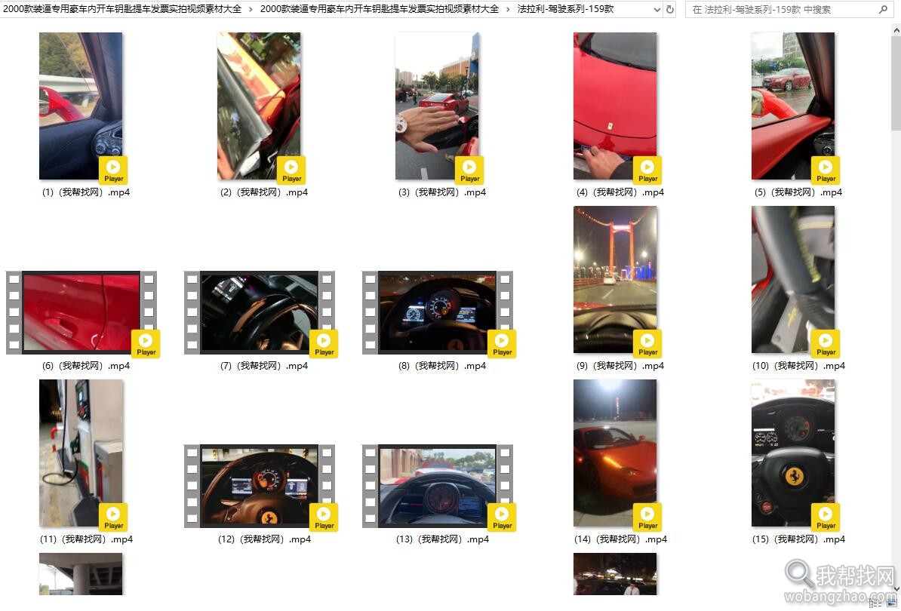
Task: Click the 法拉利-驾驶系列-159款 breadcrumb
Action: 565,9
